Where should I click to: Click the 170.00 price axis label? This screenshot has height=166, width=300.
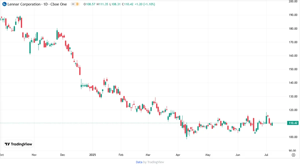pyautogui.click(x=293, y=42)
